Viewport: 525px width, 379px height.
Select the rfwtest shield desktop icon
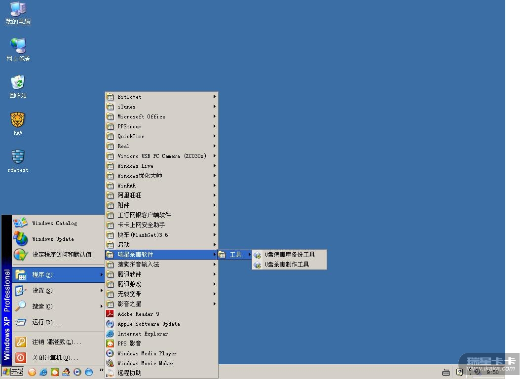18,161
